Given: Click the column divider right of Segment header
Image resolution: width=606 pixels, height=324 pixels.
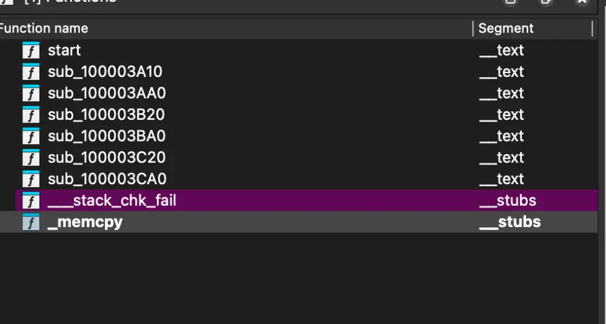Looking at the screenshot, I should [592, 28].
